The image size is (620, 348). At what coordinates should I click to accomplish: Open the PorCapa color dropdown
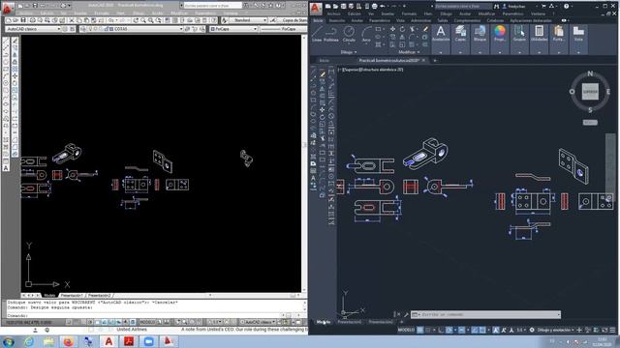233,29
